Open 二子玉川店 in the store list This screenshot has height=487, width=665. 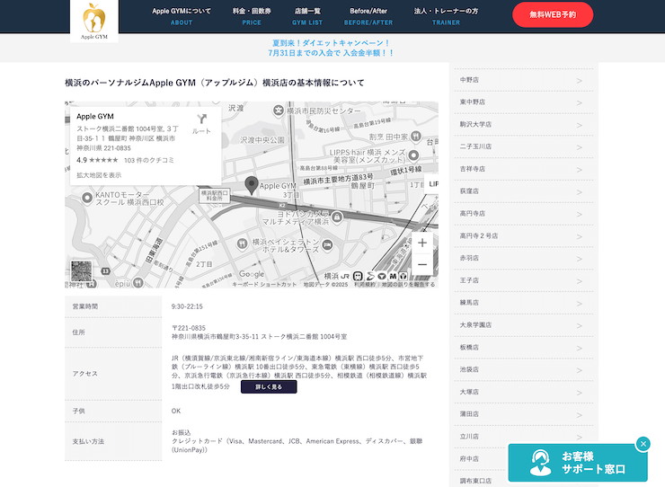click(x=523, y=146)
